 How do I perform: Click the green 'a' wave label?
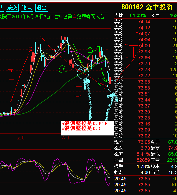[x=62, y=69]
